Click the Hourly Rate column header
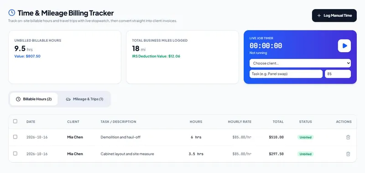Viewport: 365px width, 173px height. 240,122
